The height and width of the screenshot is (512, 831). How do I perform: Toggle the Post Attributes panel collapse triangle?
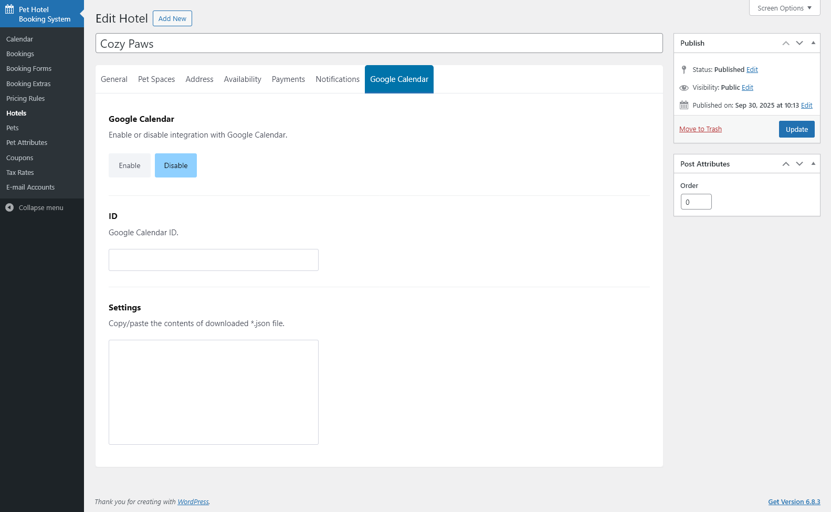pyautogui.click(x=813, y=164)
